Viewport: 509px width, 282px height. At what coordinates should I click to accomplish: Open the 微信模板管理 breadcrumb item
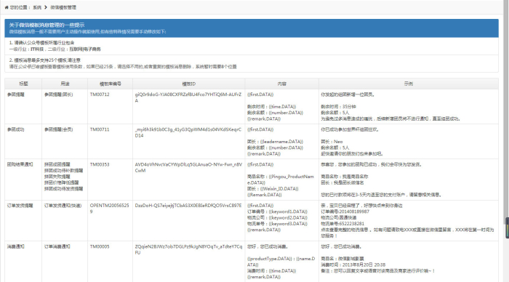pos(63,7)
